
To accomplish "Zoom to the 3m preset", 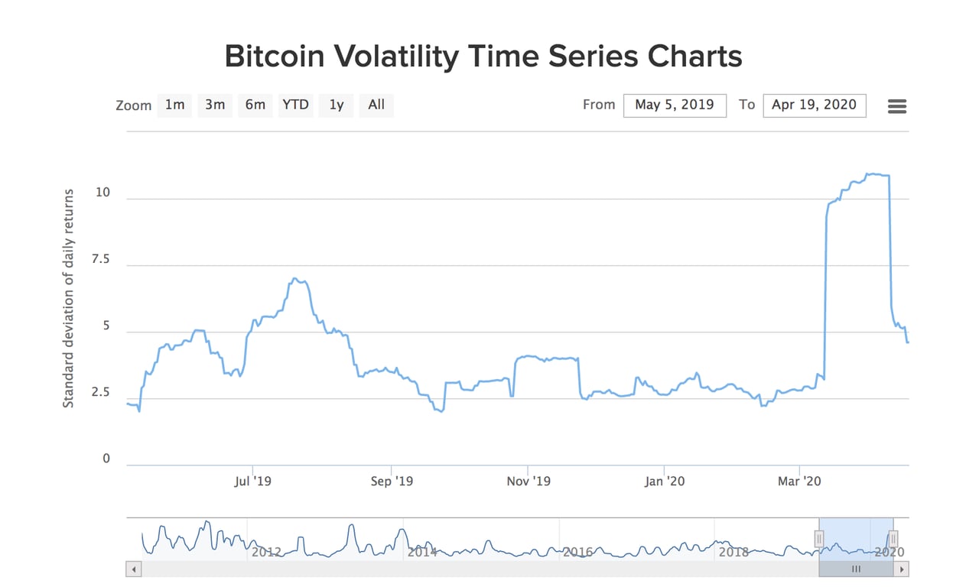I will click(214, 105).
